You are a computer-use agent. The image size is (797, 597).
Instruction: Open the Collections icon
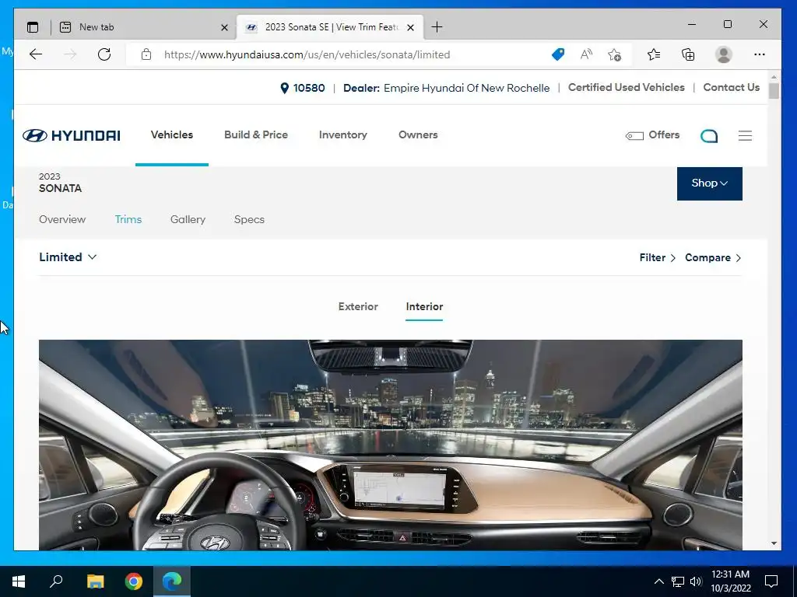pos(688,54)
